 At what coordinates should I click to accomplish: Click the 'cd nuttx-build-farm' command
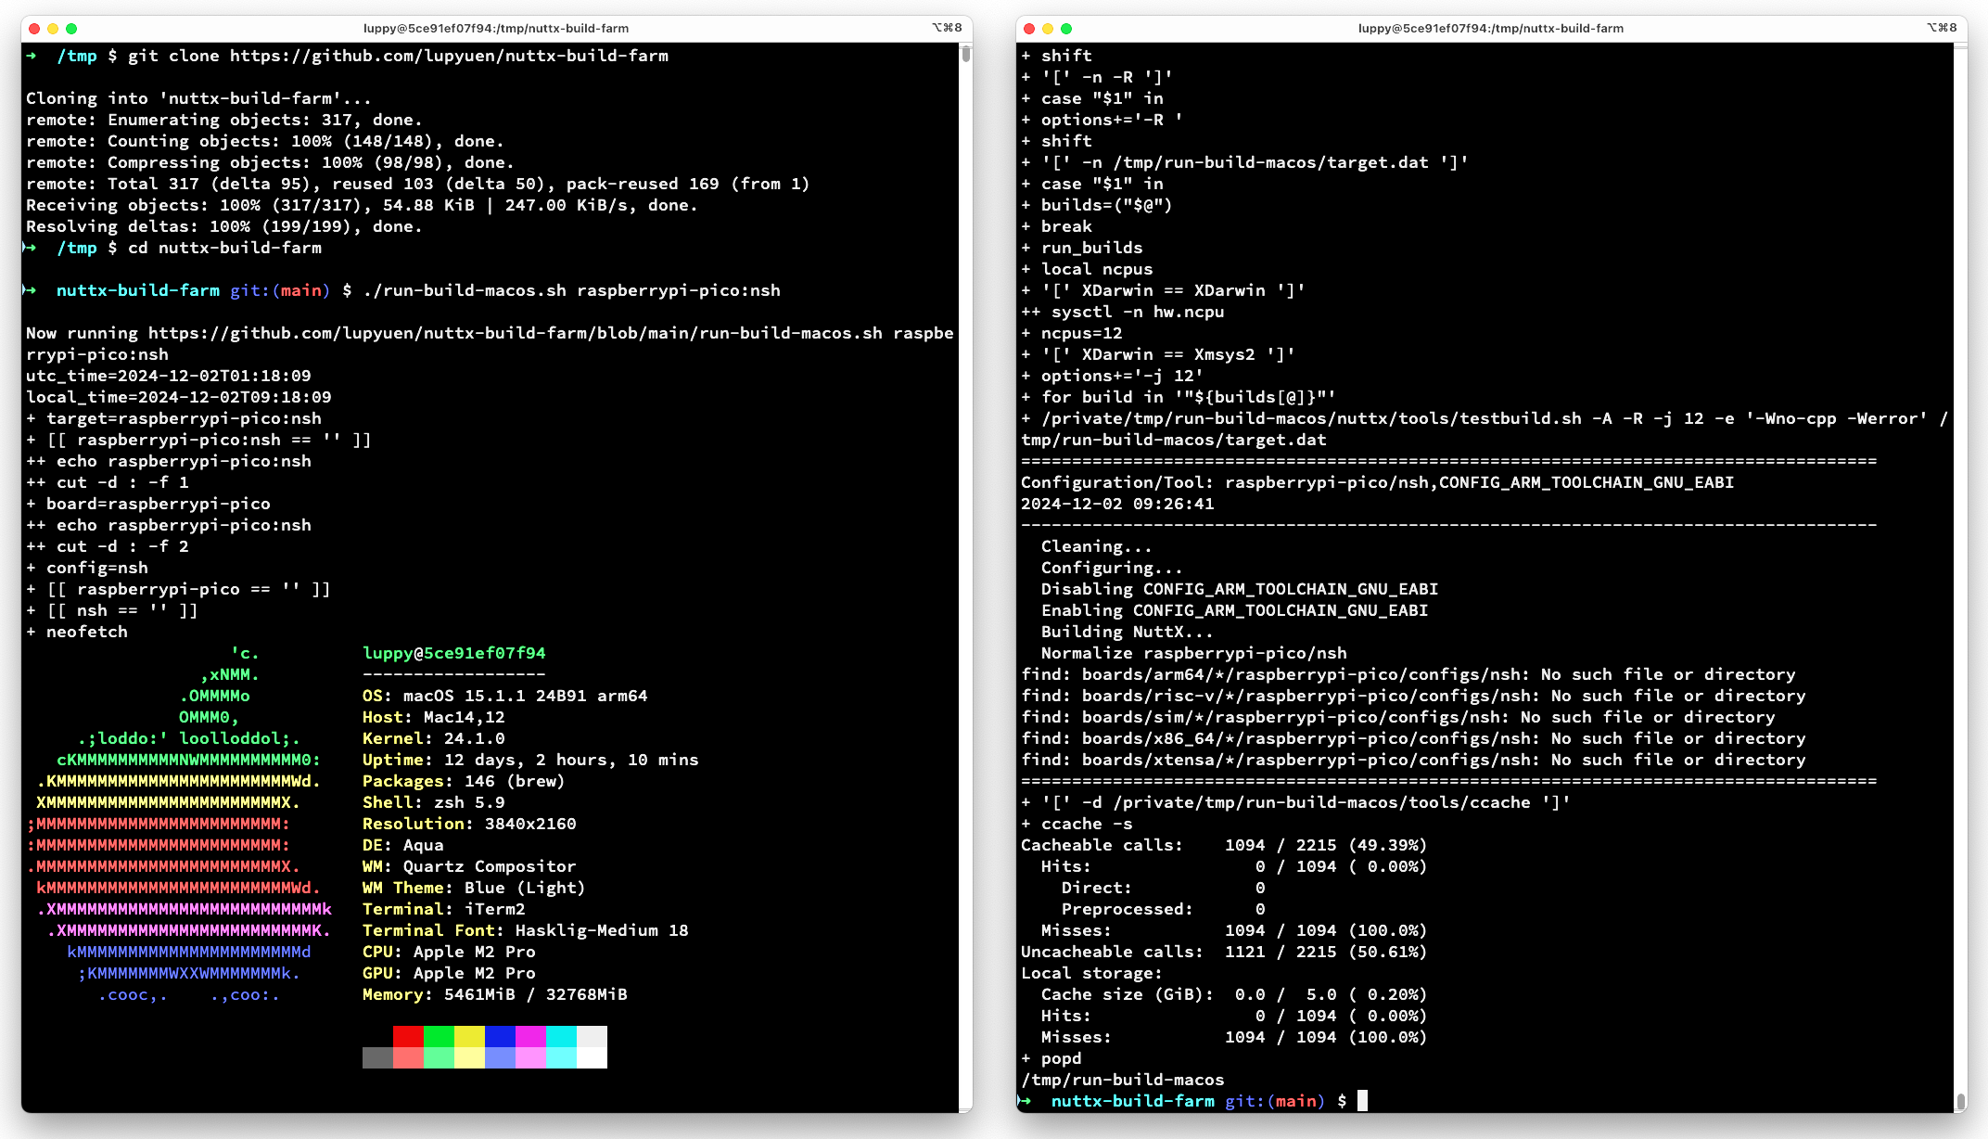coord(225,248)
